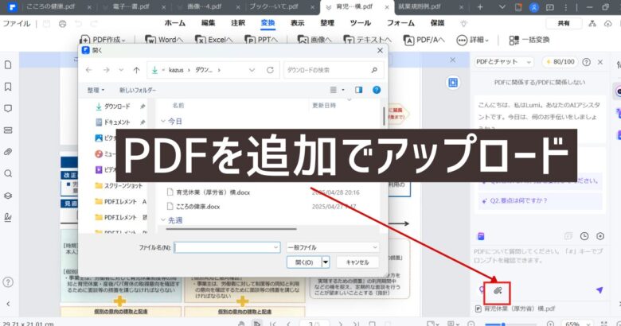The height and width of the screenshot is (326, 621).
Task: Open the 注釈 ribbon tab
Action: pyautogui.click(x=238, y=23)
